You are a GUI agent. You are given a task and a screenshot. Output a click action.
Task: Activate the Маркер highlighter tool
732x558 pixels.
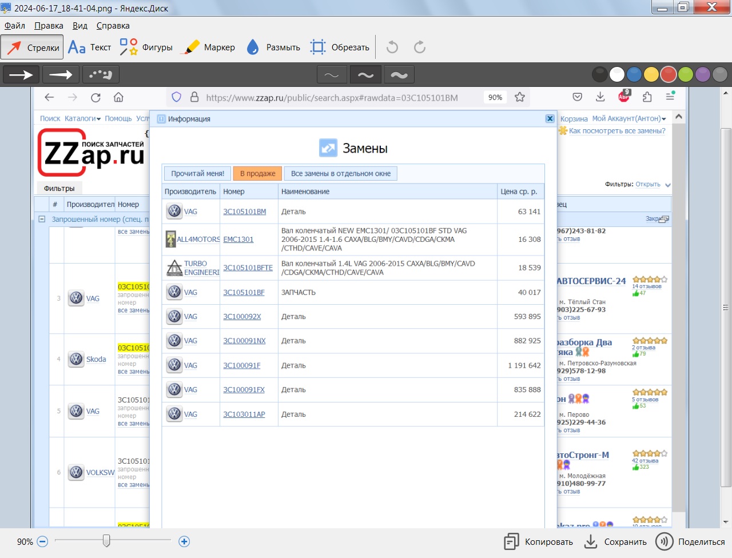click(208, 47)
